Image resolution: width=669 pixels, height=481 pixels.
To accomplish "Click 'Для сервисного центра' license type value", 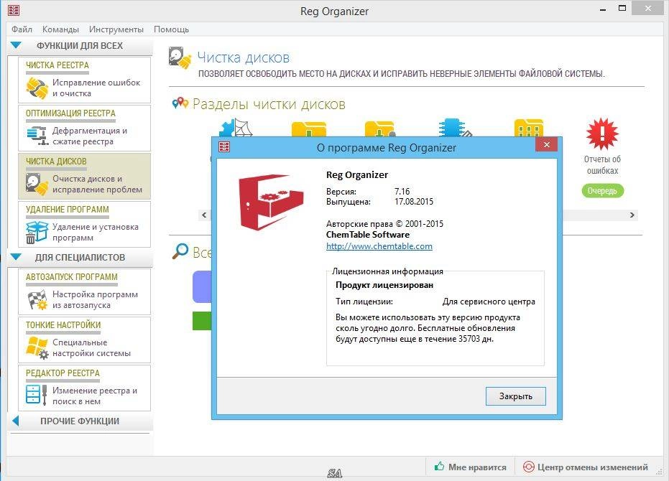I will tap(489, 302).
